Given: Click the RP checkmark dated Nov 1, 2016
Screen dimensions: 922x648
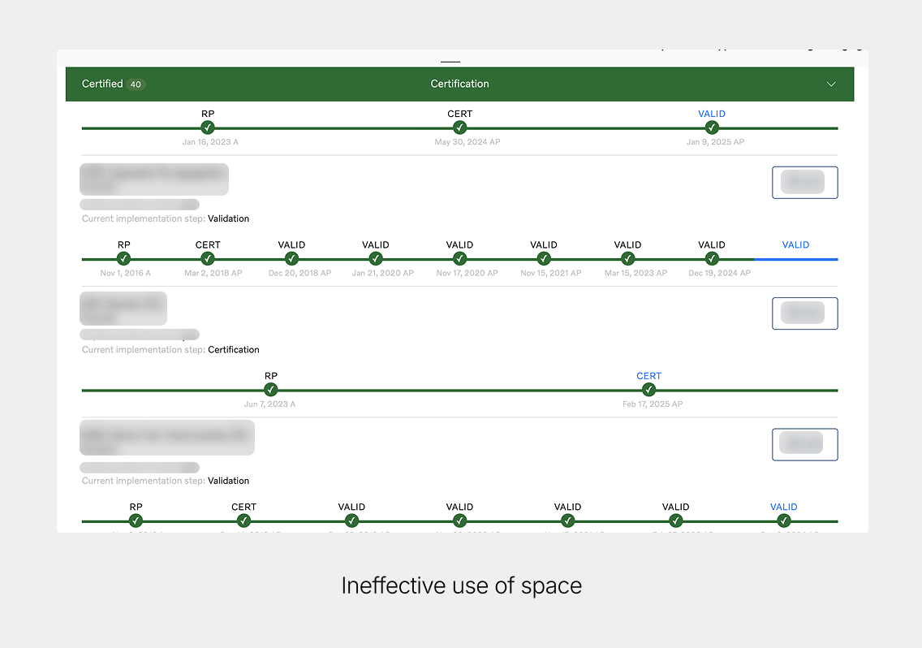Looking at the screenshot, I should [123, 259].
